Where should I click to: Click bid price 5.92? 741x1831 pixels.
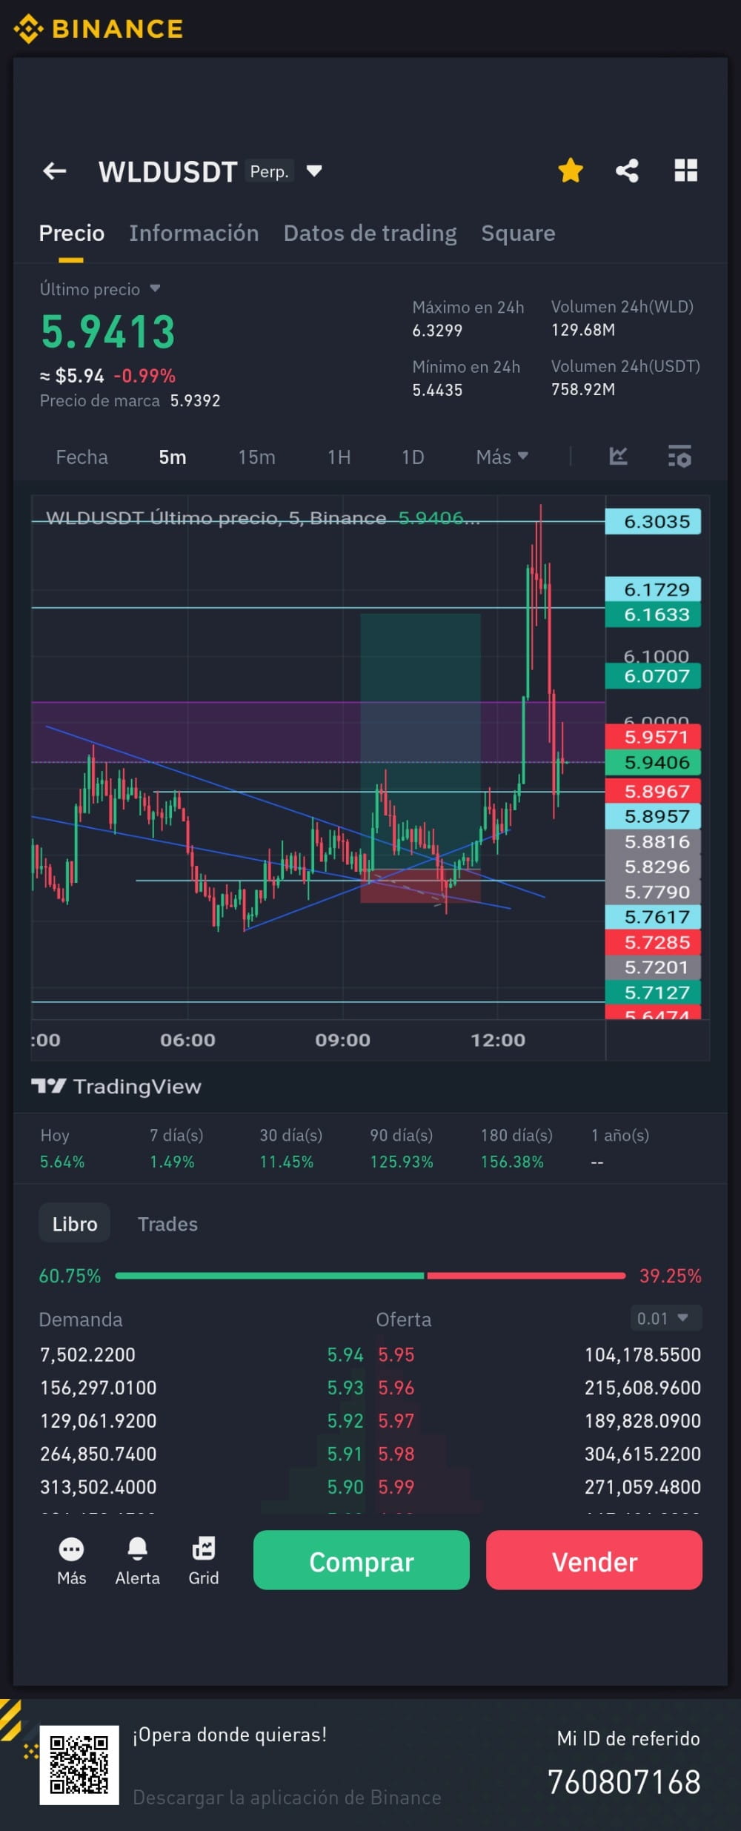(x=345, y=1421)
